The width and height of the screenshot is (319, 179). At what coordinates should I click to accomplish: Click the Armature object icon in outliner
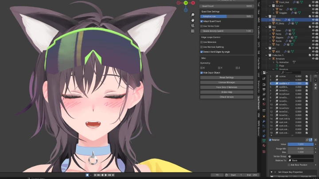coord(273,59)
